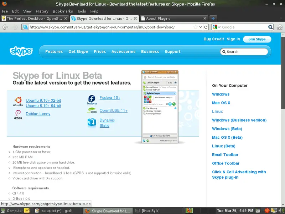Open the Mac OS X (Beta) sidebar link
This screenshot has width=285, height=214.
(x=227, y=137)
